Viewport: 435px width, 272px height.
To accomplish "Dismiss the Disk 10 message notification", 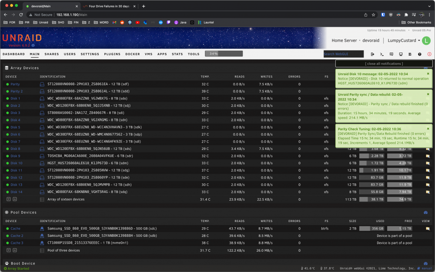I will pos(428,74).
